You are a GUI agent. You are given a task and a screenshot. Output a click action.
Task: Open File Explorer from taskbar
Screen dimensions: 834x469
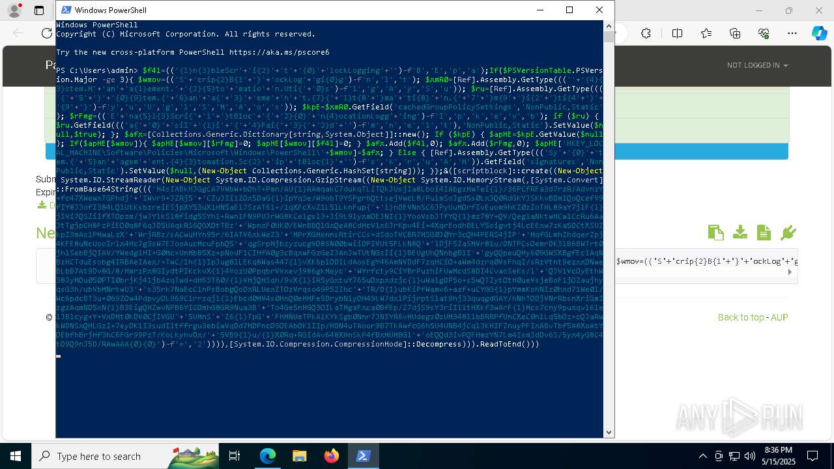point(299,456)
